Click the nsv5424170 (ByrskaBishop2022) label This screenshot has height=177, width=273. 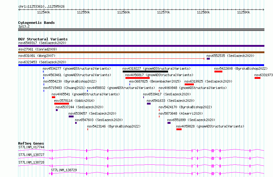pyautogui.click(x=185, y=107)
